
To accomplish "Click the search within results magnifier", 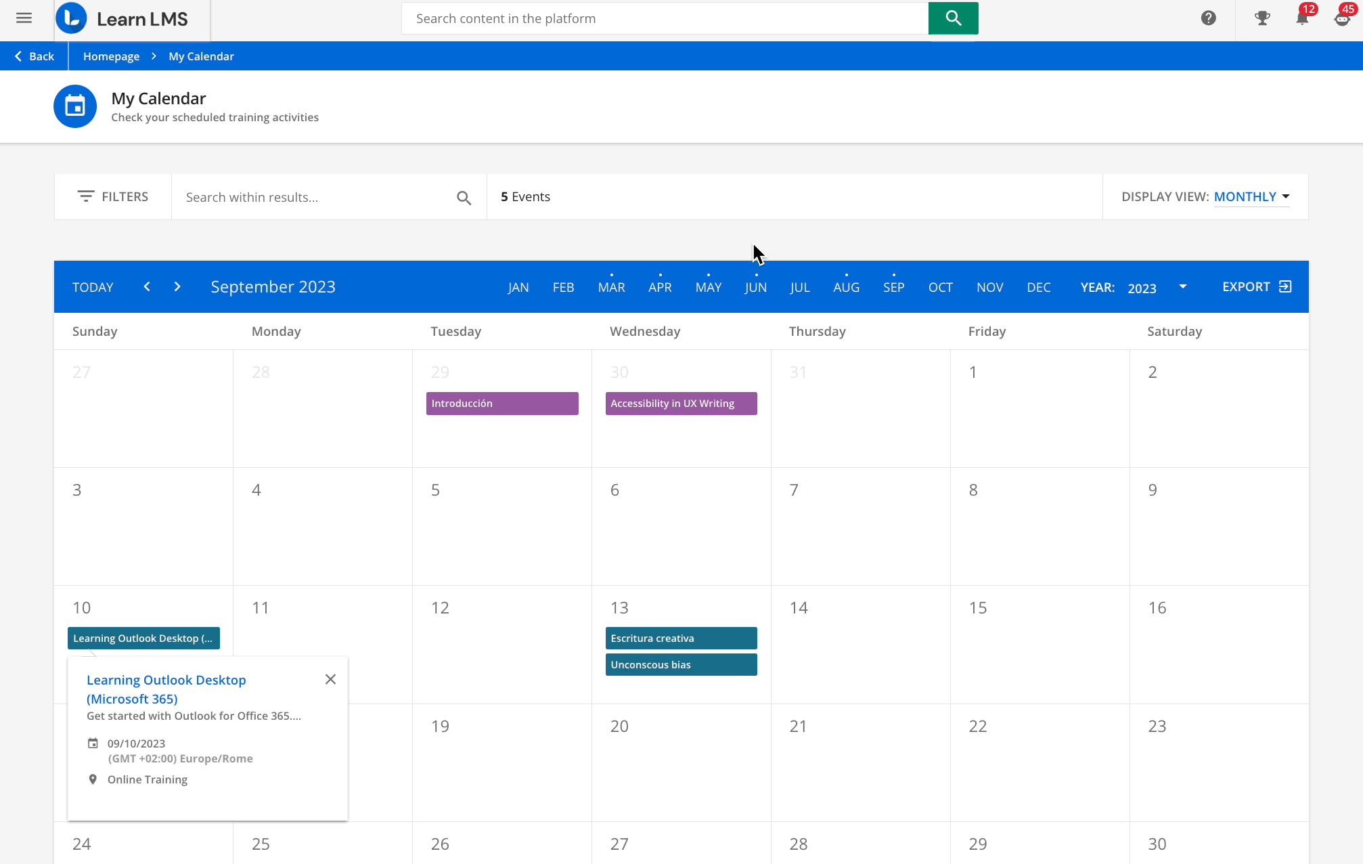I will click(464, 198).
